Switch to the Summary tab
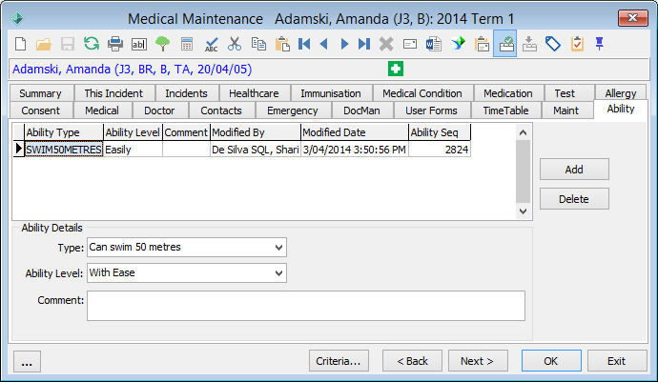This screenshot has height=382, width=658. tap(41, 93)
